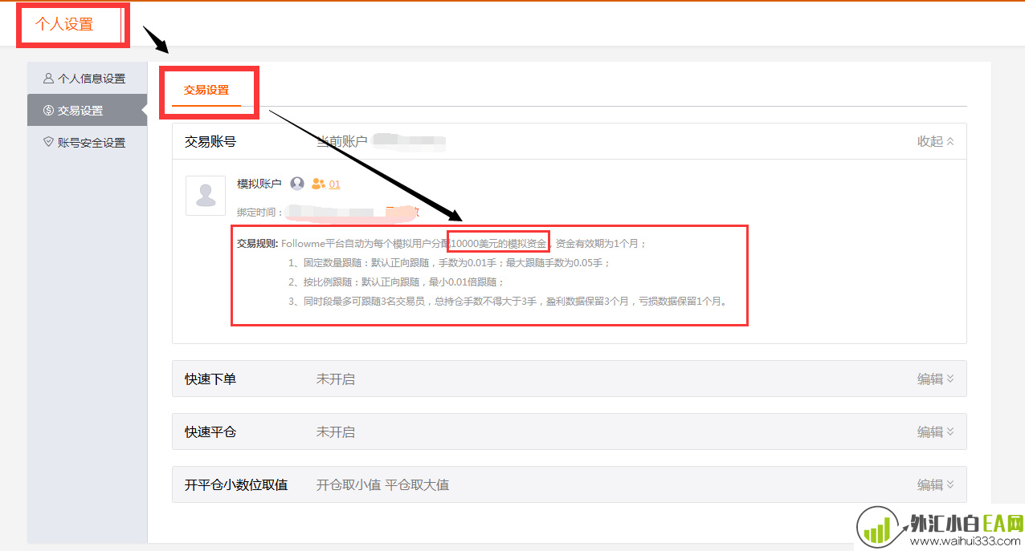Click the 交易规则 label
The image size is (1025, 551).
[x=257, y=243]
